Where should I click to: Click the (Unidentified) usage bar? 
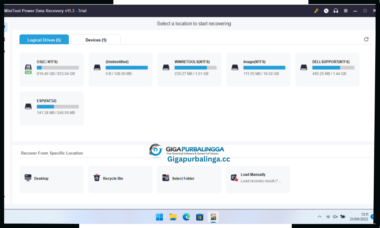pos(127,68)
